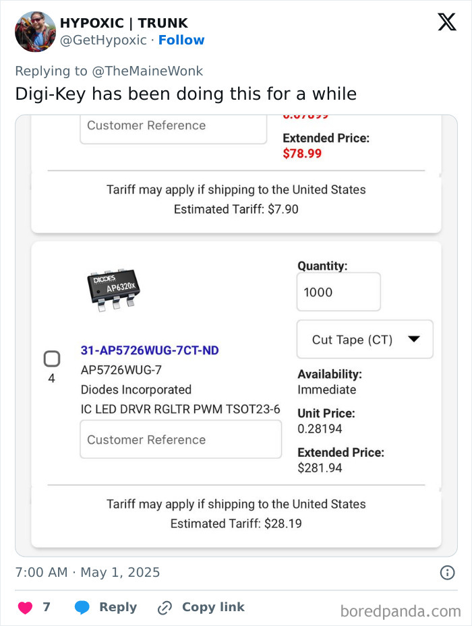Open the Cut Tape (CT) dropdown
Screen dimensions: 472x626
[364, 339]
